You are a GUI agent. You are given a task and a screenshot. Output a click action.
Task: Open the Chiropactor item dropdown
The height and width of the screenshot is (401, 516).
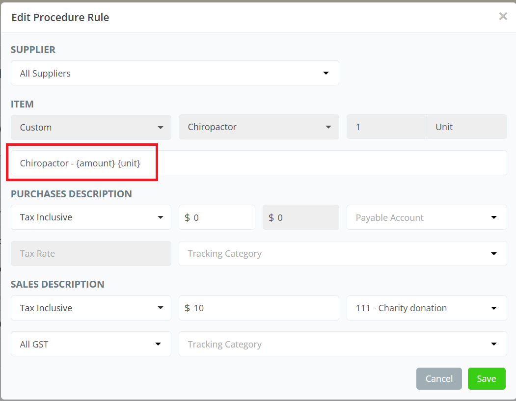259,127
